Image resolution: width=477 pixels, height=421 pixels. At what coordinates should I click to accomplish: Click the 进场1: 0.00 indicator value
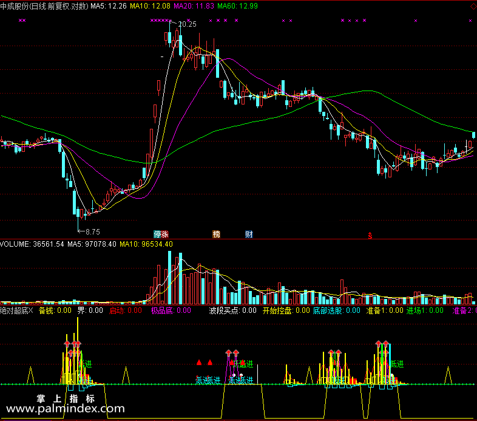pyautogui.click(x=425, y=310)
